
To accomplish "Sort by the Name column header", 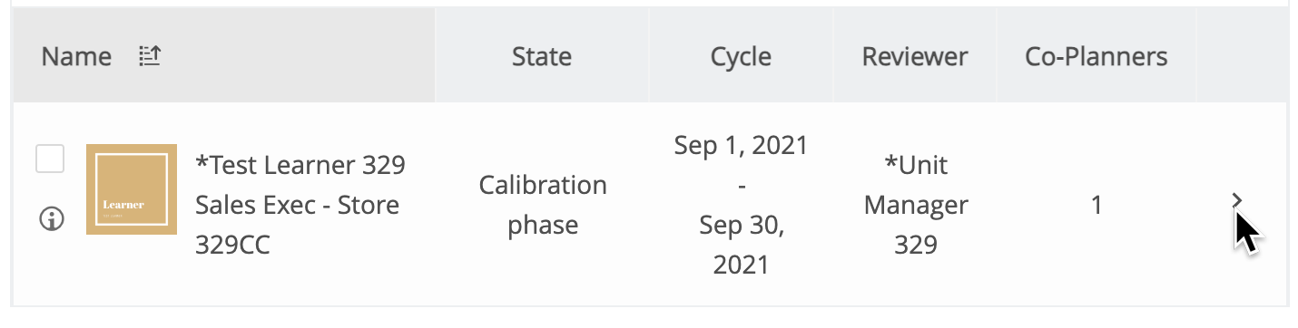I will click(76, 57).
